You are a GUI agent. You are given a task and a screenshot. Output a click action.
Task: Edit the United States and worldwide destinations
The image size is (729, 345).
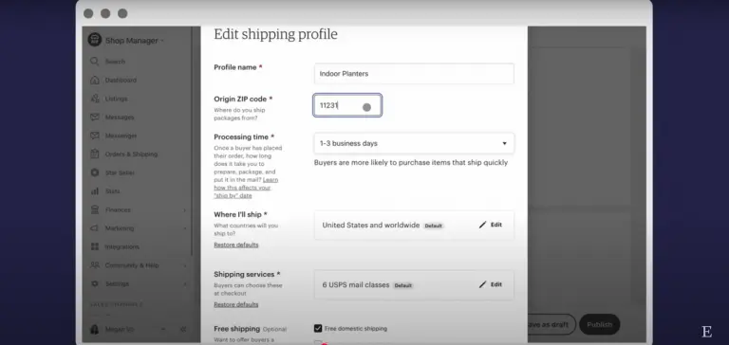[491, 225]
